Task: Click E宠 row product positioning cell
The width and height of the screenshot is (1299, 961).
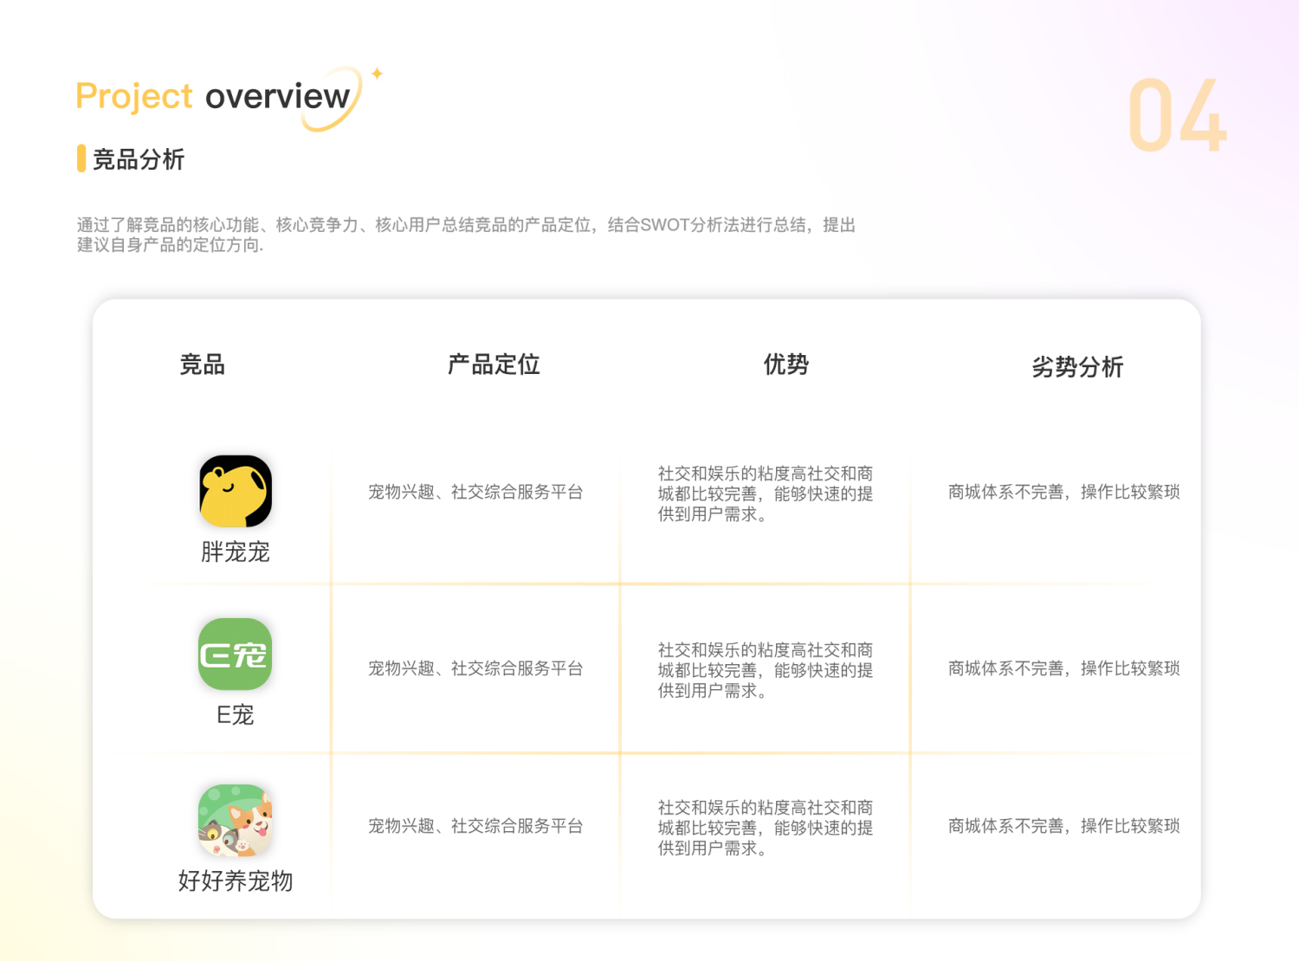Action: click(475, 668)
